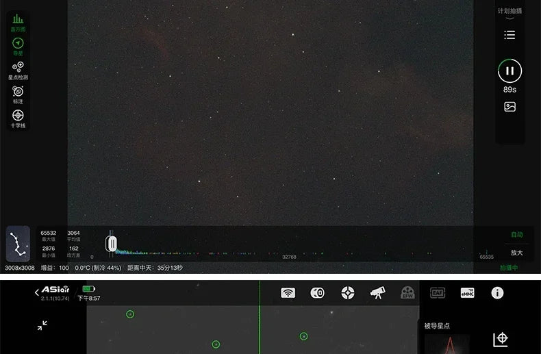This screenshot has height=354, width=541.
Task: Go back using the ASIAIR back arrow
Action: coord(37,292)
